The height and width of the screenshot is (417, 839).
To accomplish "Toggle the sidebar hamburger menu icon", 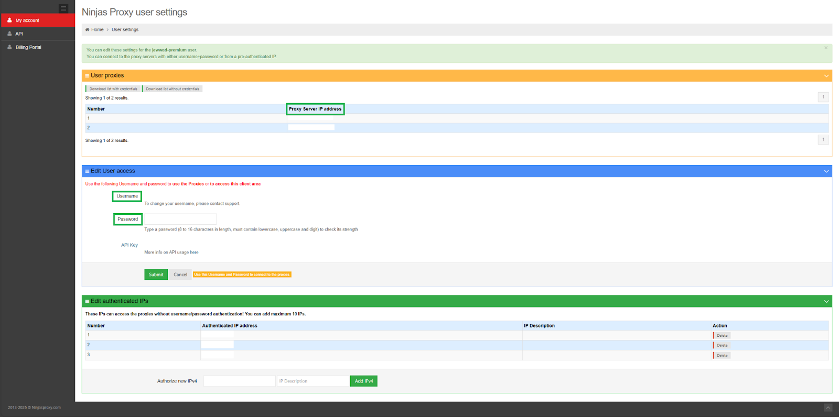I will [63, 8].
